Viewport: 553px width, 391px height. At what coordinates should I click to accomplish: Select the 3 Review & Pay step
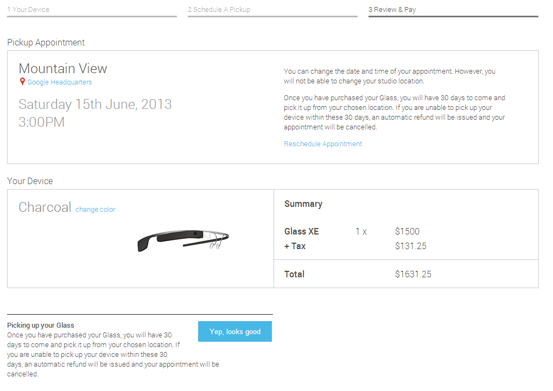coord(392,10)
